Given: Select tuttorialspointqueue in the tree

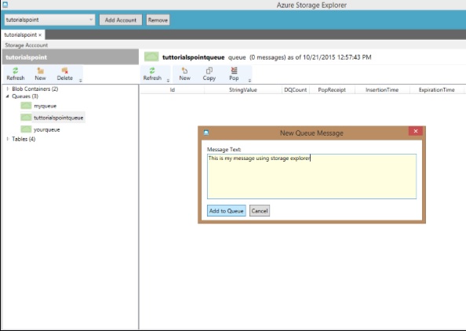Looking at the screenshot, I should coord(59,118).
